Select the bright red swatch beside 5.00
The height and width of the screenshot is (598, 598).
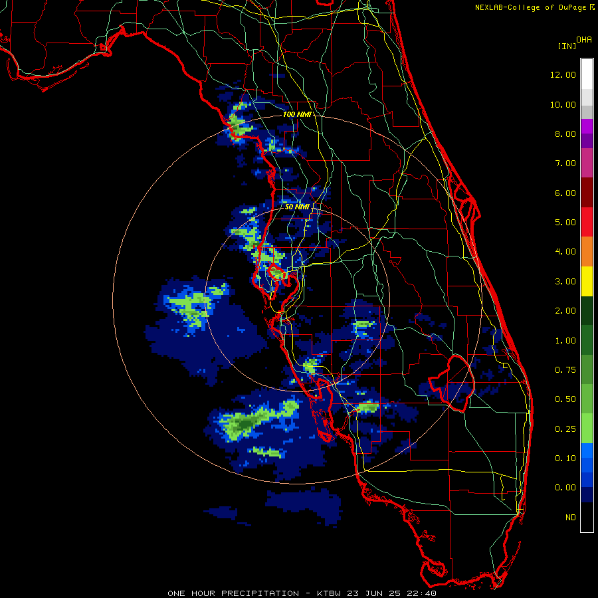[x=587, y=223]
